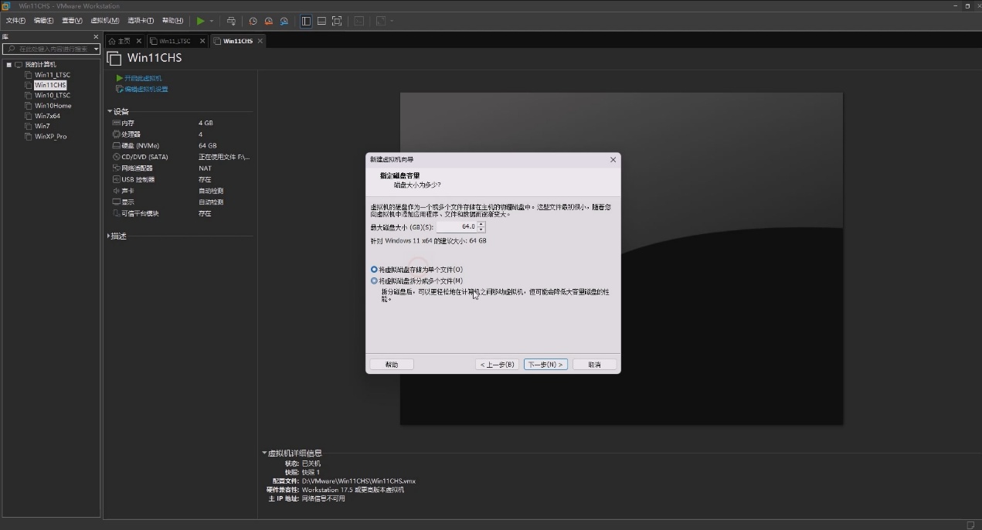The height and width of the screenshot is (530, 982).
Task: Select store virtual disk as single file
Action: (x=416, y=270)
